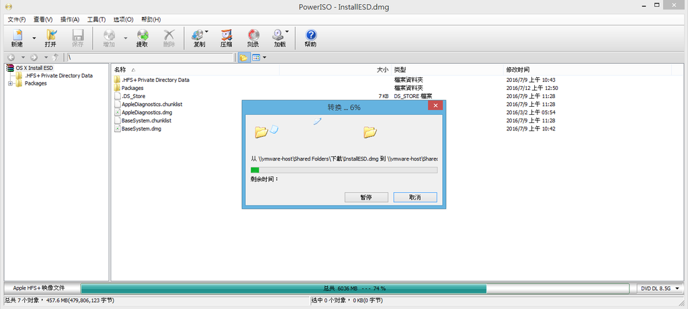Click the 7 KB size cell
This screenshot has height=309, width=688.
[x=383, y=96]
